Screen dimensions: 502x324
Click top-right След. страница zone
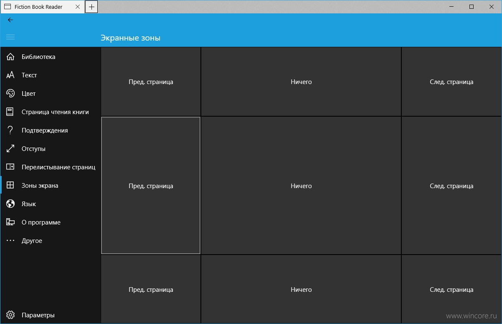click(x=451, y=82)
